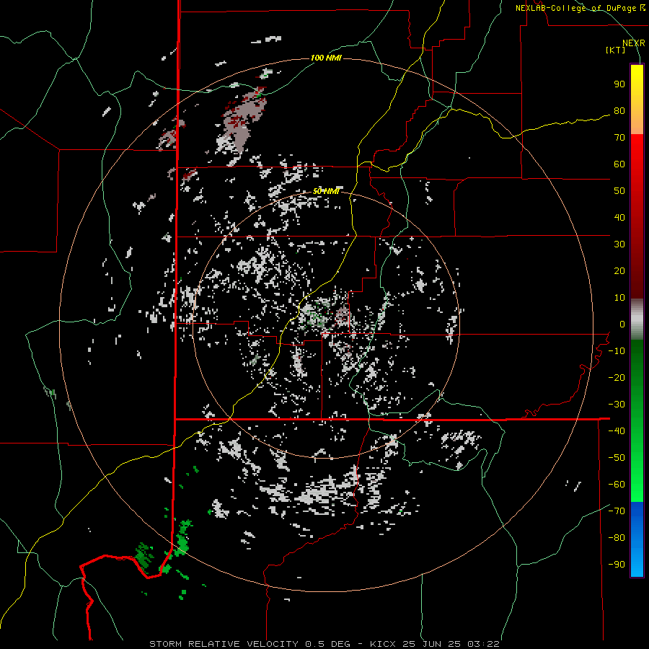Click the 60 value on the velocity scale

click(x=619, y=164)
